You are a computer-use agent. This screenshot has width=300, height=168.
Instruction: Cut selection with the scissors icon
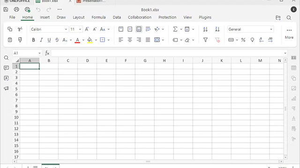click(20, 29)
